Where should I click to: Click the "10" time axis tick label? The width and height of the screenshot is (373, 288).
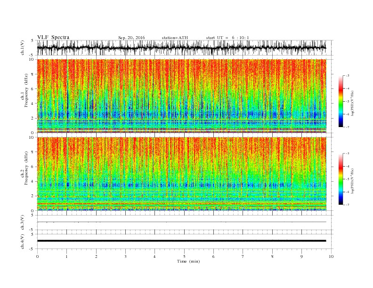click(331, 256)
